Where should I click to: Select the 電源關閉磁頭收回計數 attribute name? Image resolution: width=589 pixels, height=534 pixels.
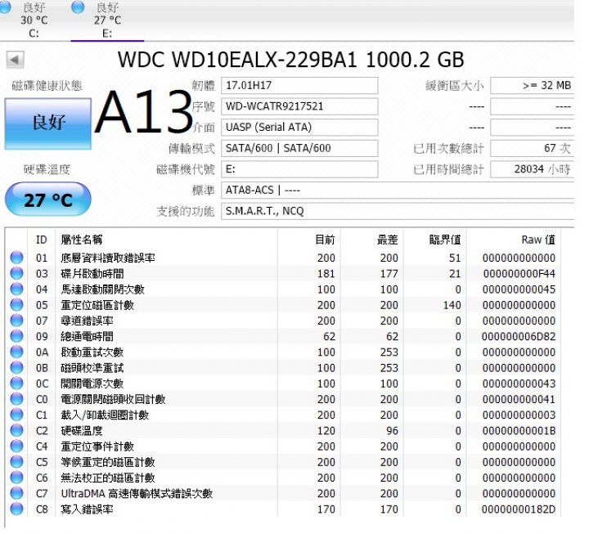(x=113, y=399)
